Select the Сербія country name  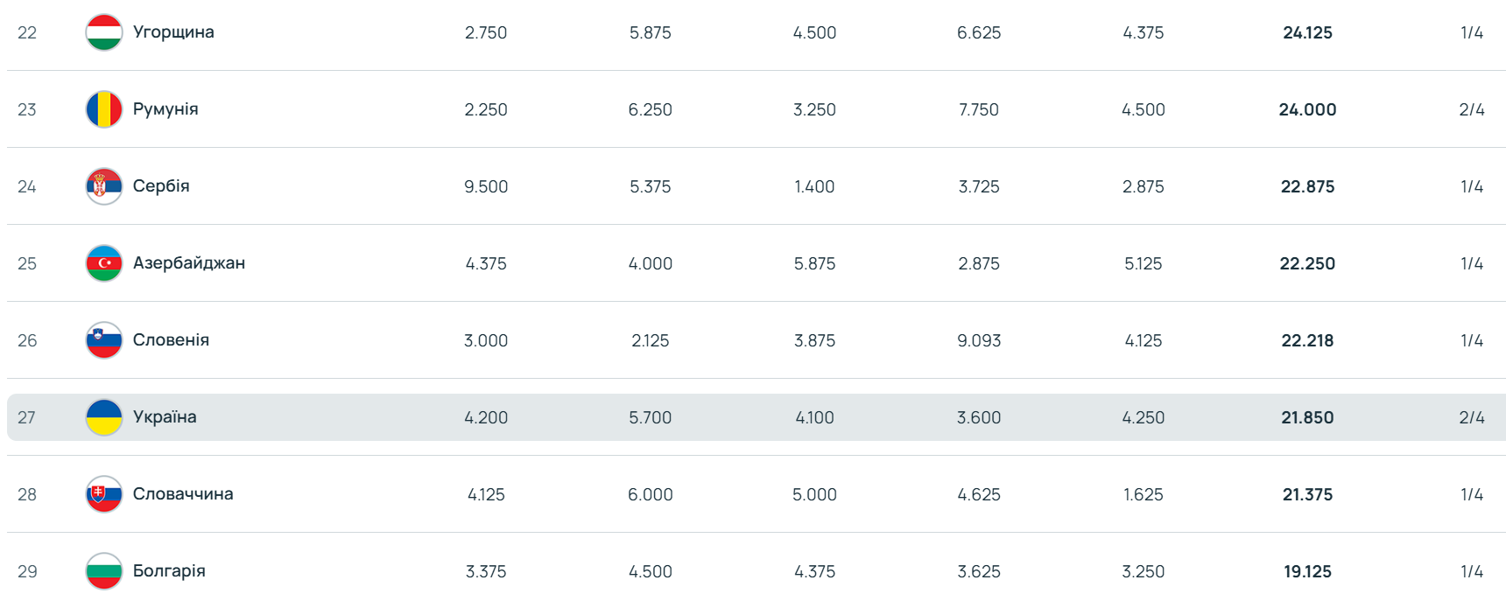coord(161,186)
